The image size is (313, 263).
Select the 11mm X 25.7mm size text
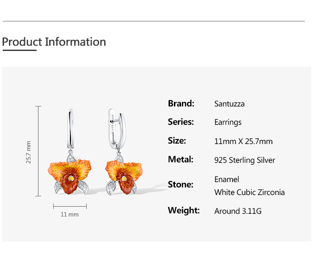[243, 141]
